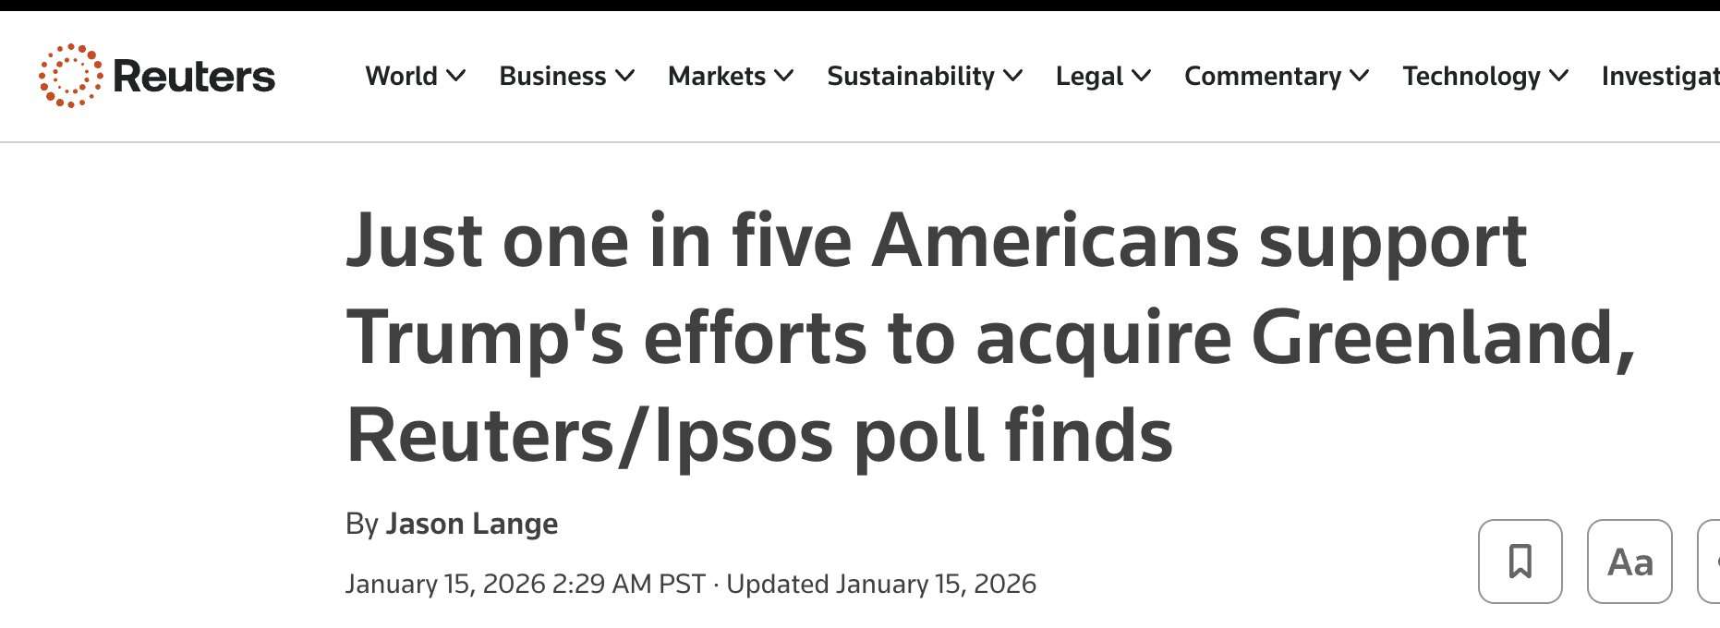Open the Commentary section

(x=1262, y=77)
